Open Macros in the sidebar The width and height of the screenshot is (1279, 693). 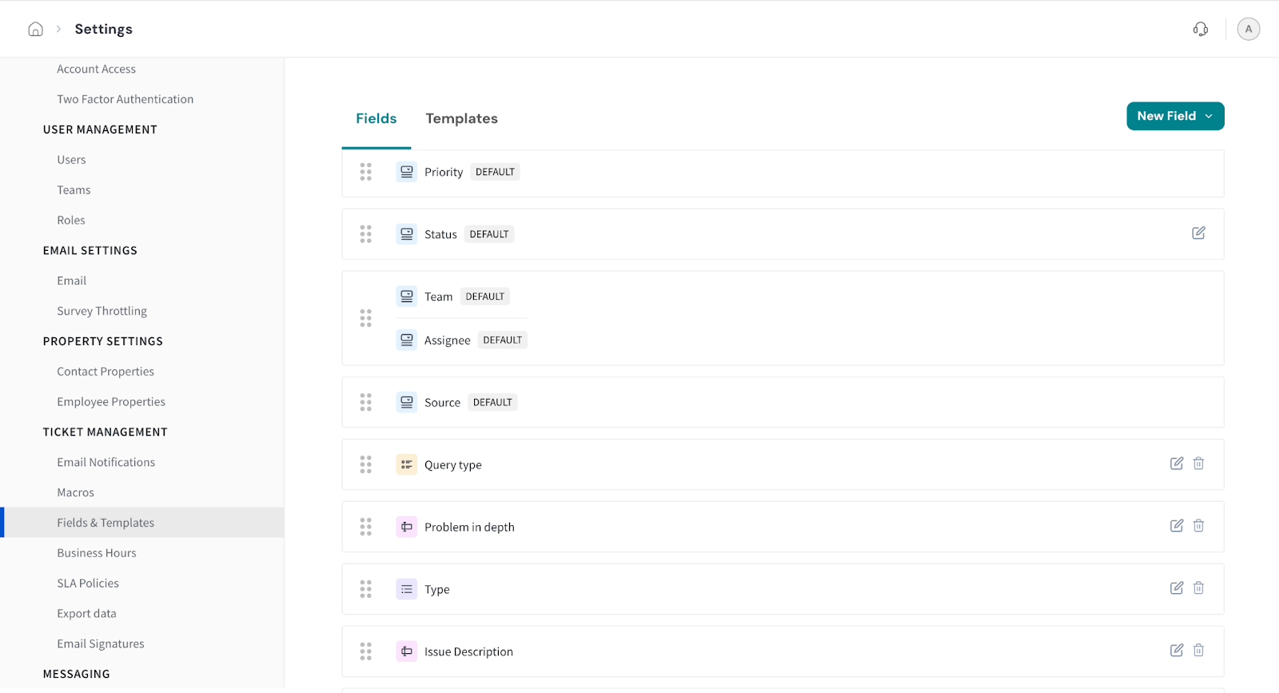pos(75,492)
